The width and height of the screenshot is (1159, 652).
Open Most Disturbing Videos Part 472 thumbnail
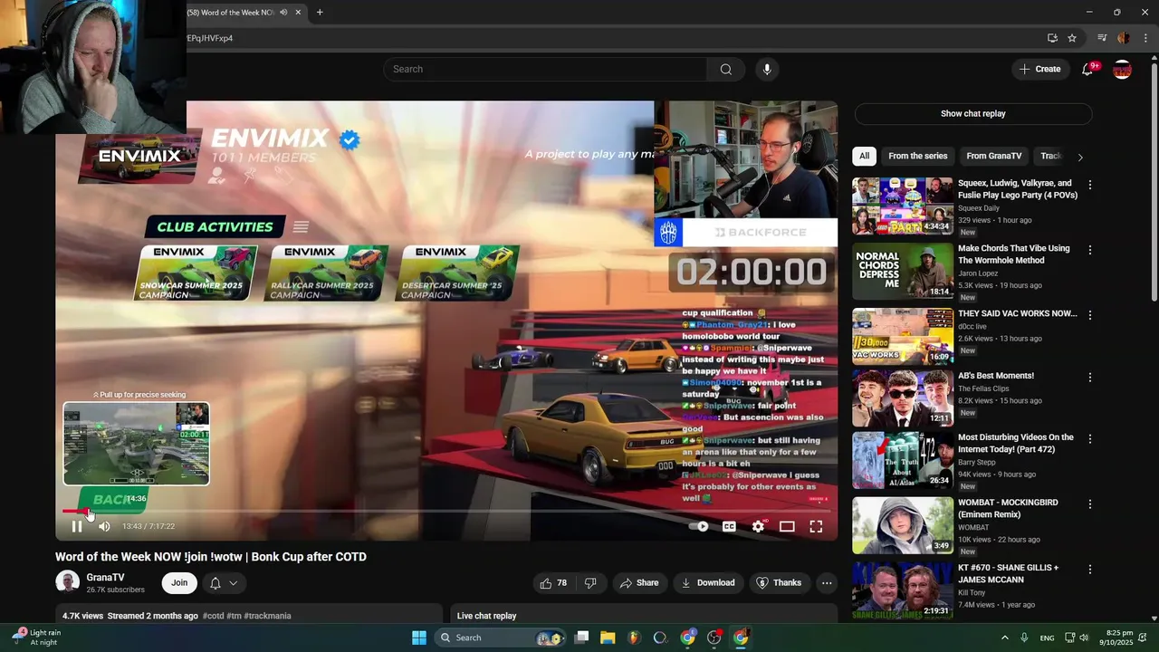pyautogui.click(x=903, y=460)
